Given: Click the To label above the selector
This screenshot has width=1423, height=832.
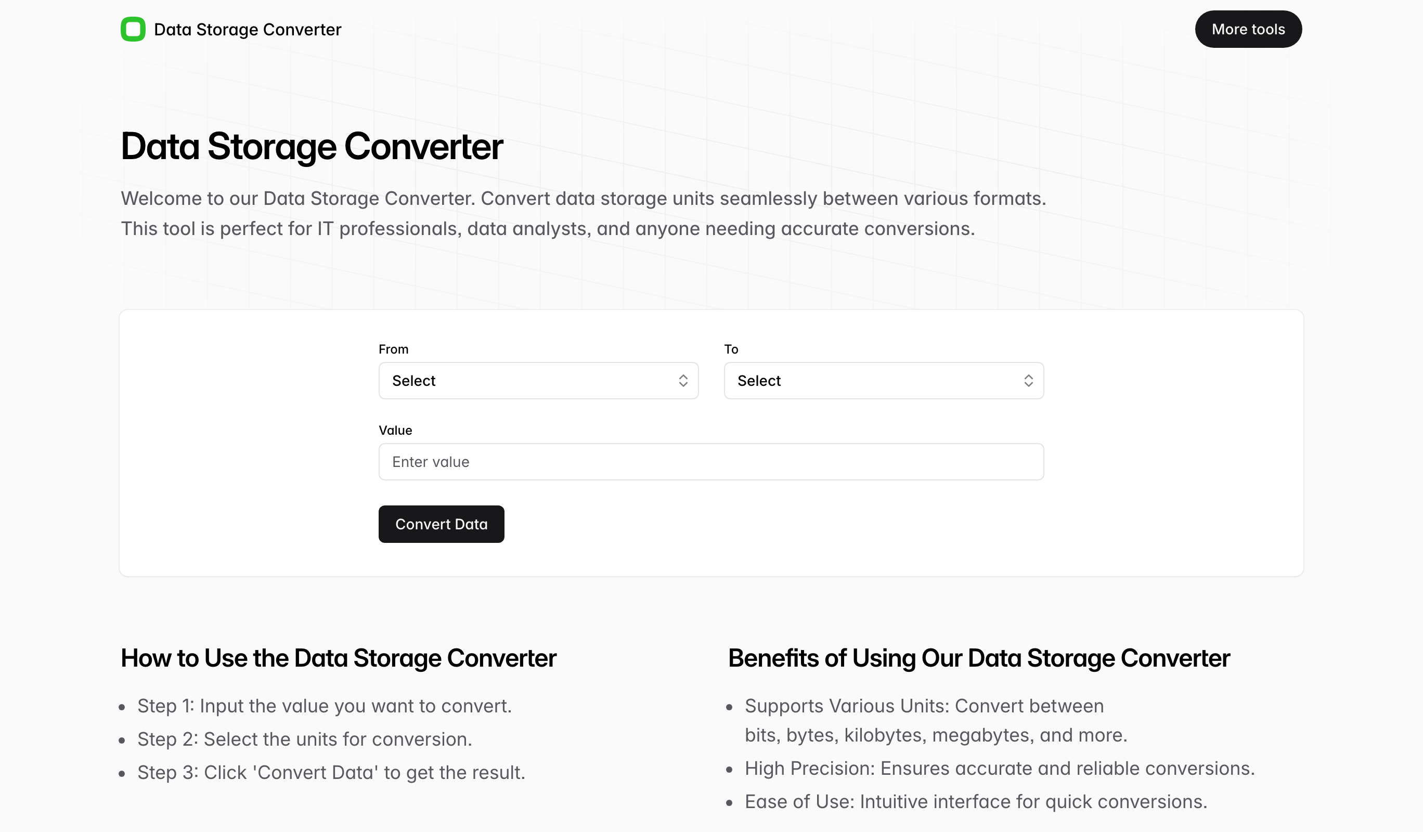Looking at the screenshot, I should (731, 349).
